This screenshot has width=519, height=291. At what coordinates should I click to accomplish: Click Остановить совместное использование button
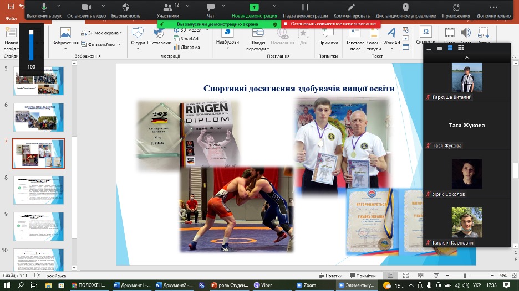pos(330,24)
